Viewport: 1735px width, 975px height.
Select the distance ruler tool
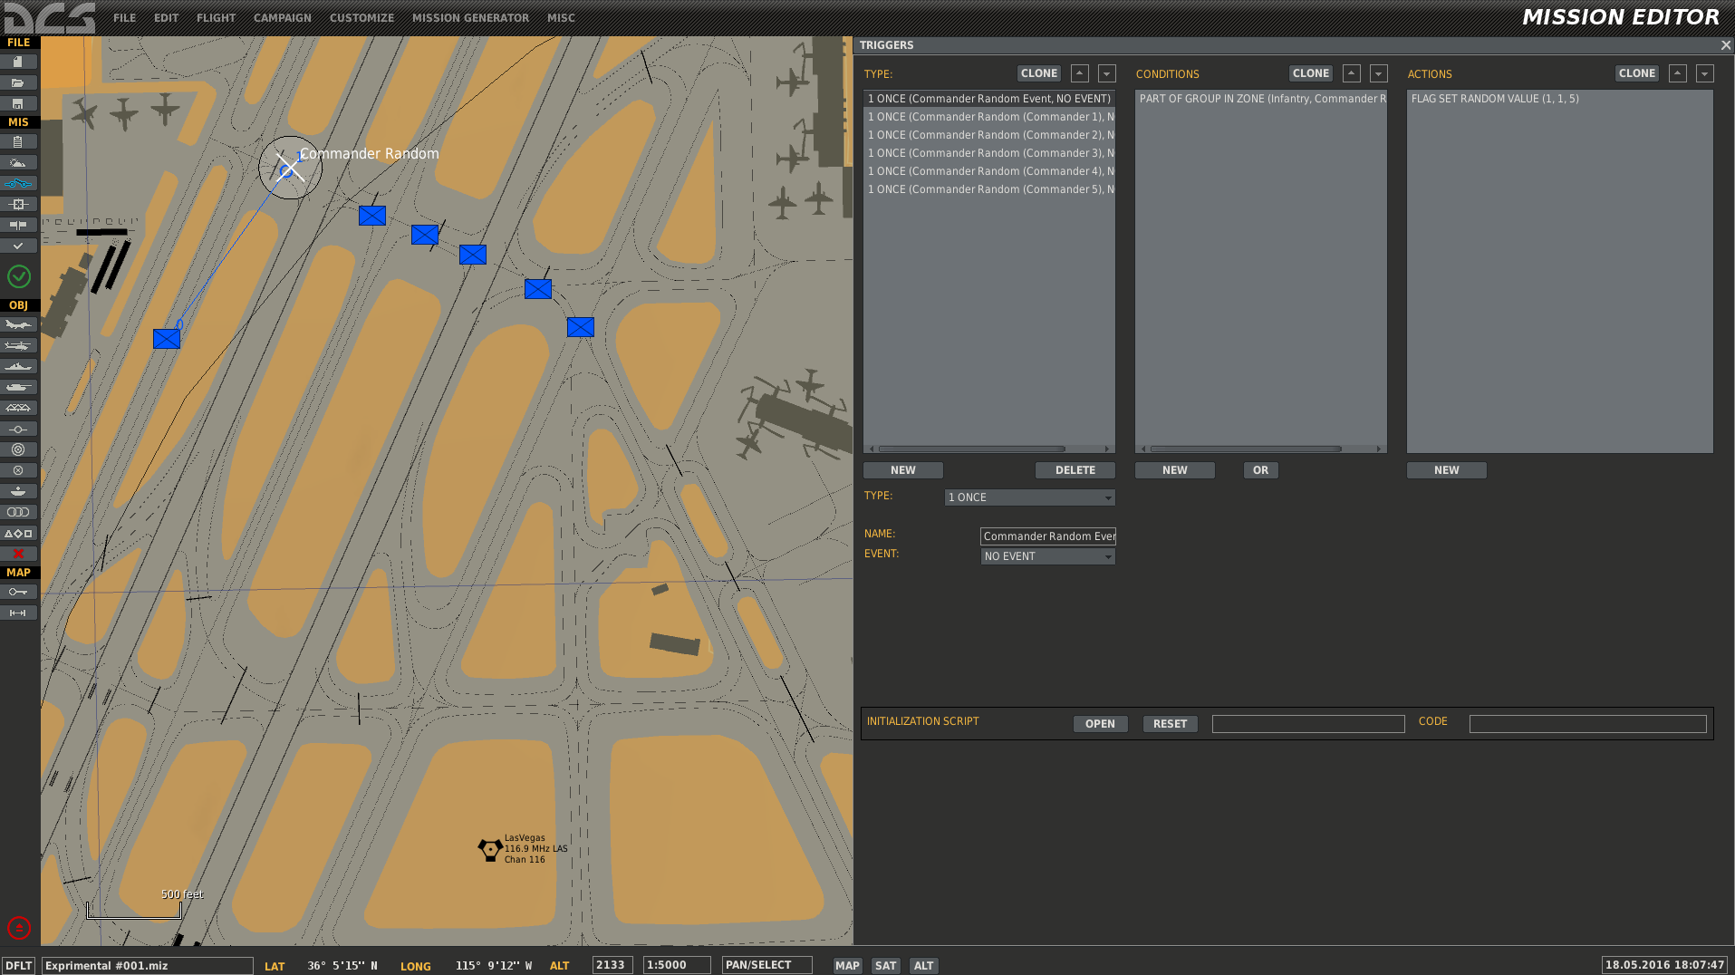(18, 613)
